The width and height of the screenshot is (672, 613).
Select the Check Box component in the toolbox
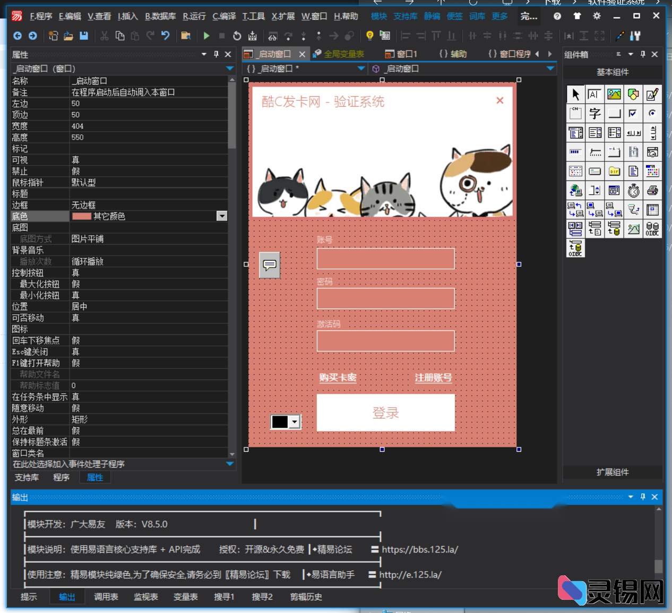coord(633,114)
